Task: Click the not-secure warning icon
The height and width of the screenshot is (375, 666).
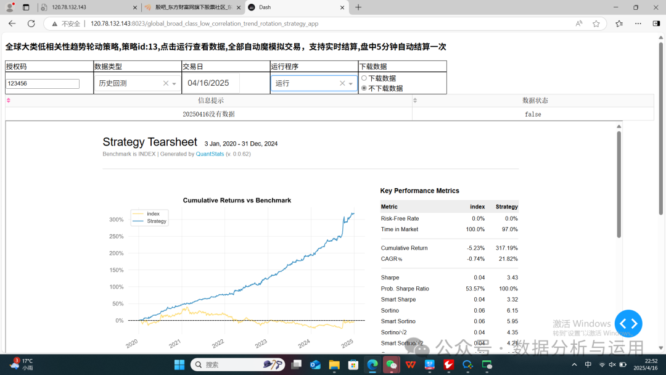Action: pos(54,24)
